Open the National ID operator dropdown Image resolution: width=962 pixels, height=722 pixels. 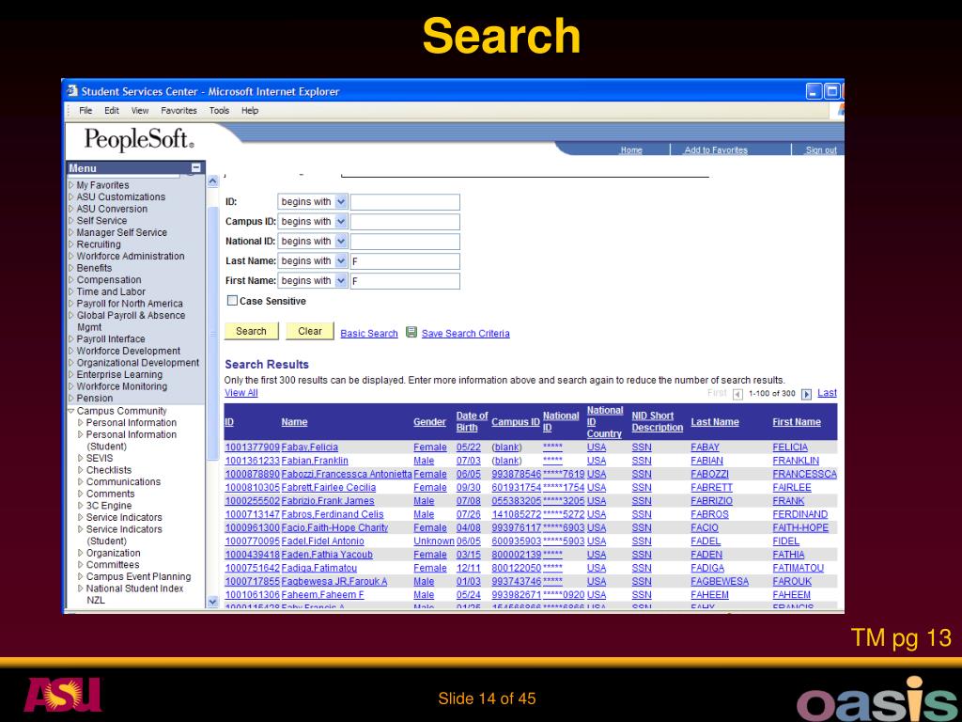pos(341,241)
